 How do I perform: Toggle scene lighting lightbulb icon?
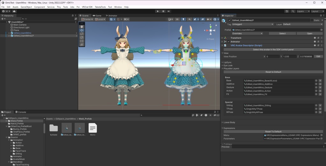183,19
